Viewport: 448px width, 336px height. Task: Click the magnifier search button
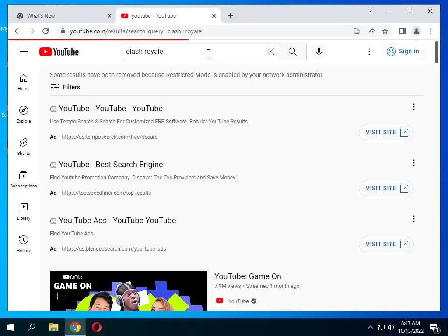pos(293,52)
